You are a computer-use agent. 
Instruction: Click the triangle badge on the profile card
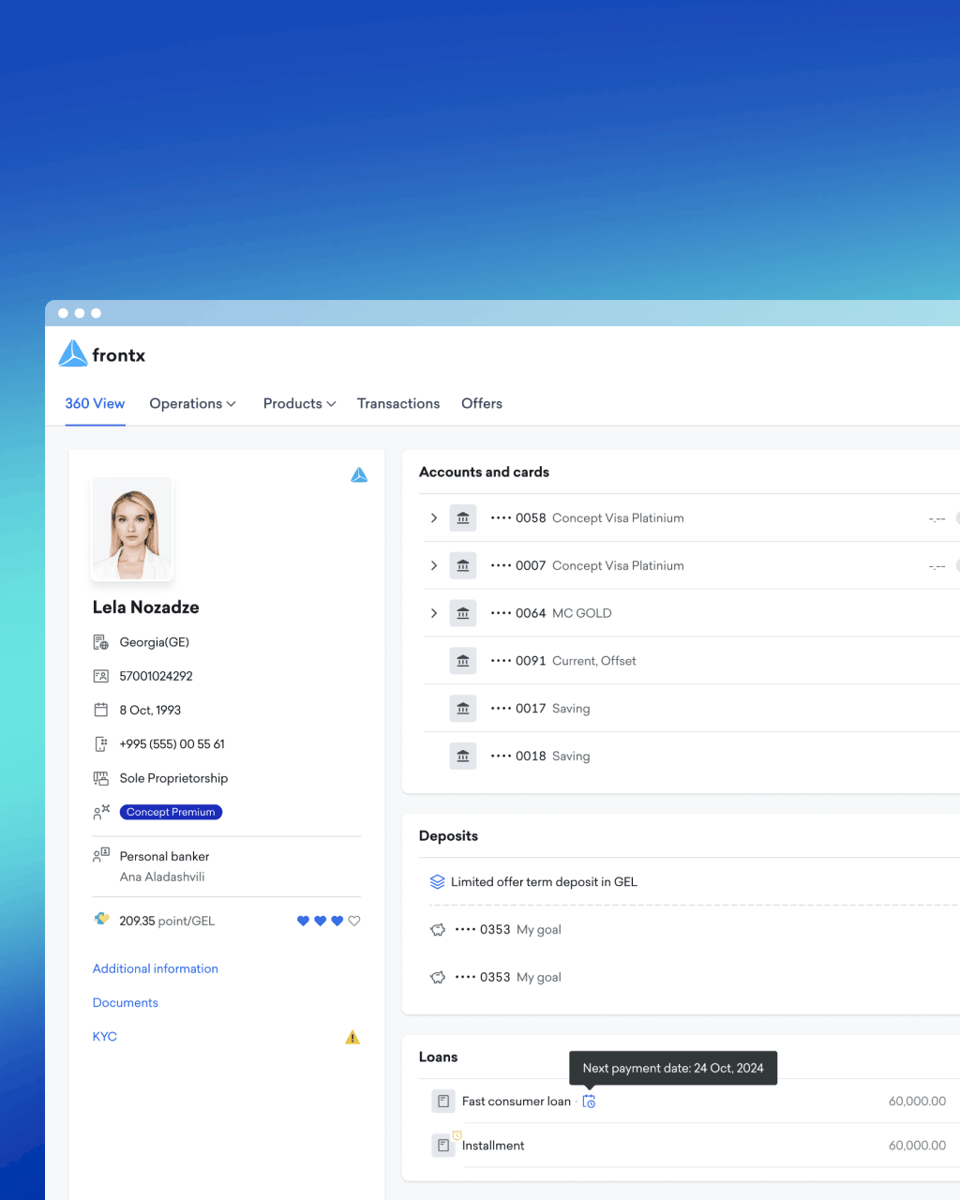click(x=359, y=475)
